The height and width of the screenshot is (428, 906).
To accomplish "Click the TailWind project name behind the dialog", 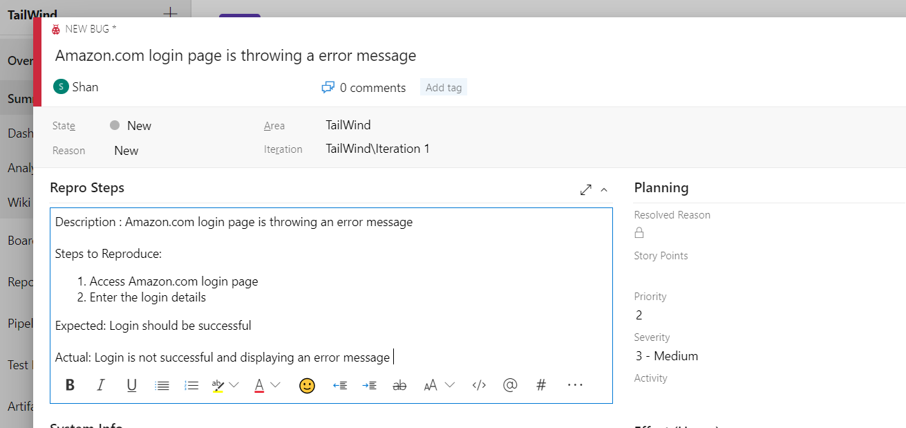I will [x=32, y=15].
